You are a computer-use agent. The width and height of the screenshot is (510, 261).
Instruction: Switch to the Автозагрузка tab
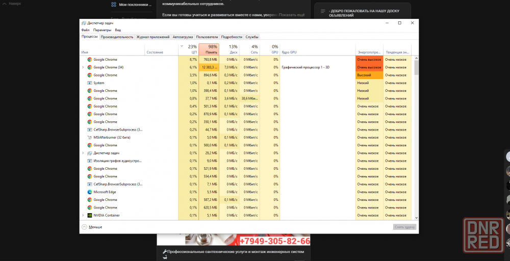183,37
